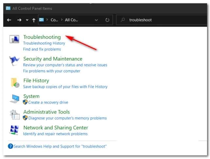This screenshot has width=210, height=159.
Task: Click the Security and Maintenance flag icon
Action: [x=14, y=61]
